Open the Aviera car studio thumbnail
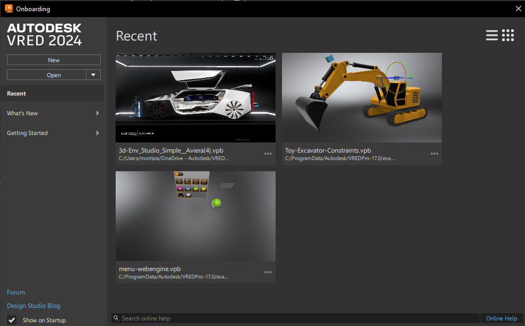Image resolution: width=525 pixels, height=326 pixels. tap(196, 98)
